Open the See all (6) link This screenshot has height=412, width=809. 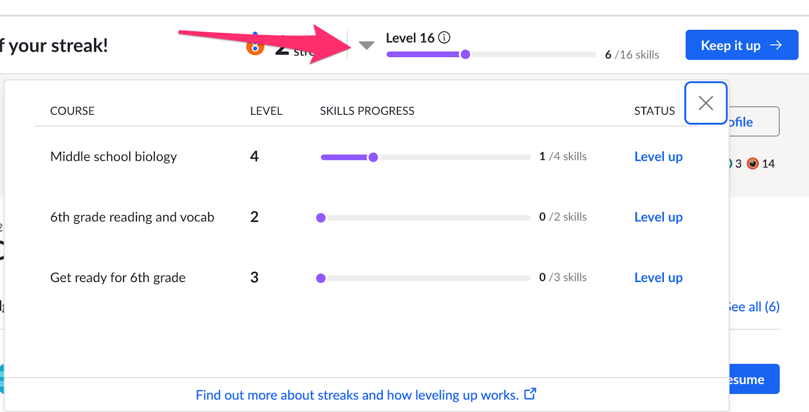coord(754,307)
